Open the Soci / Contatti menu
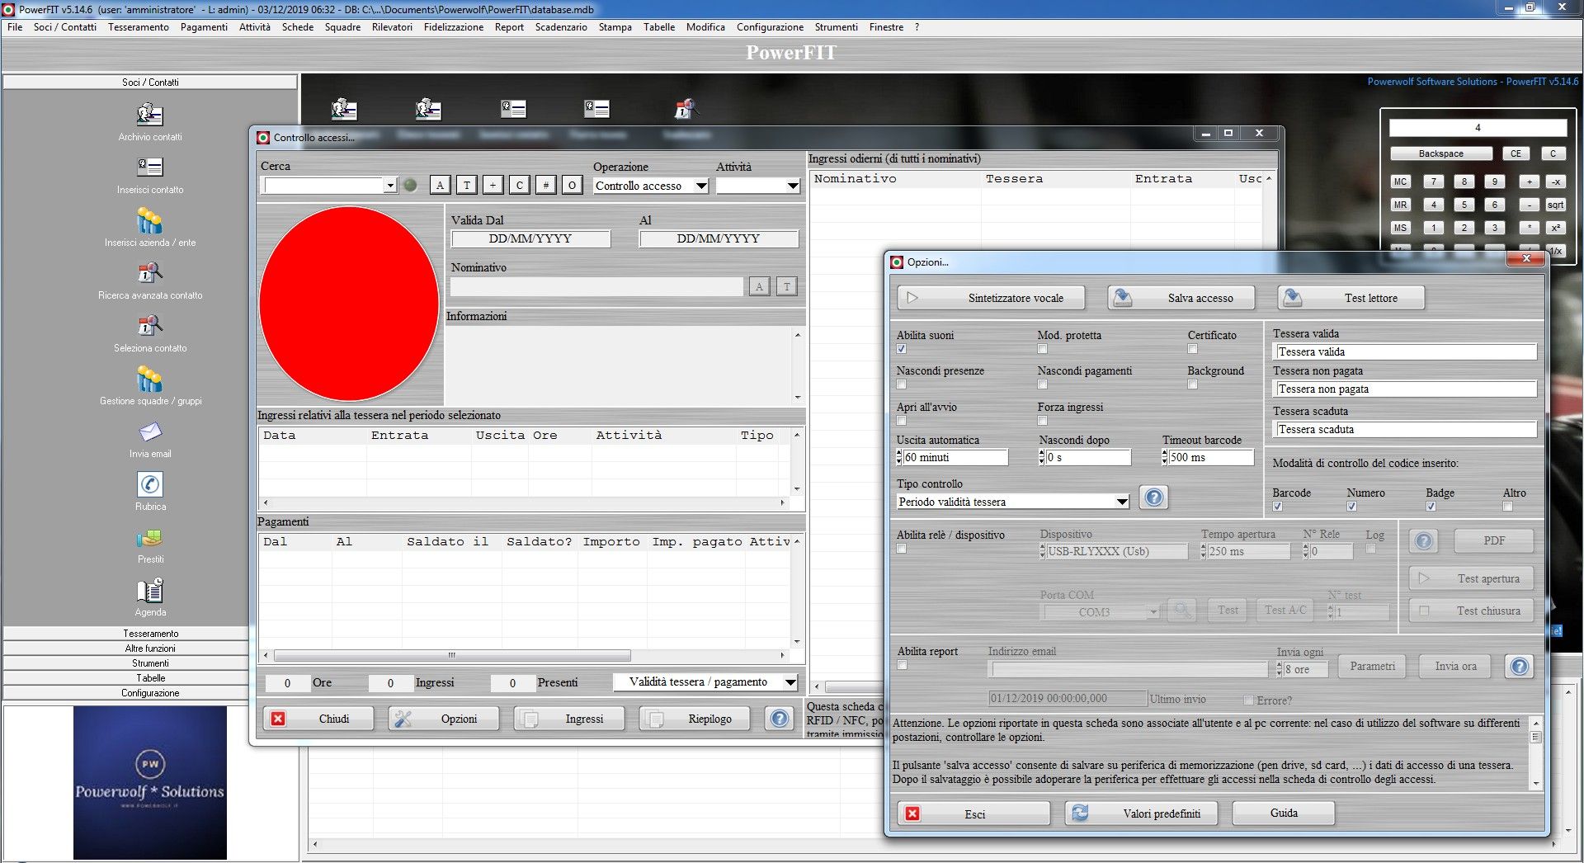The height and width of the screenshot is (863, 1584). [65, 27]
